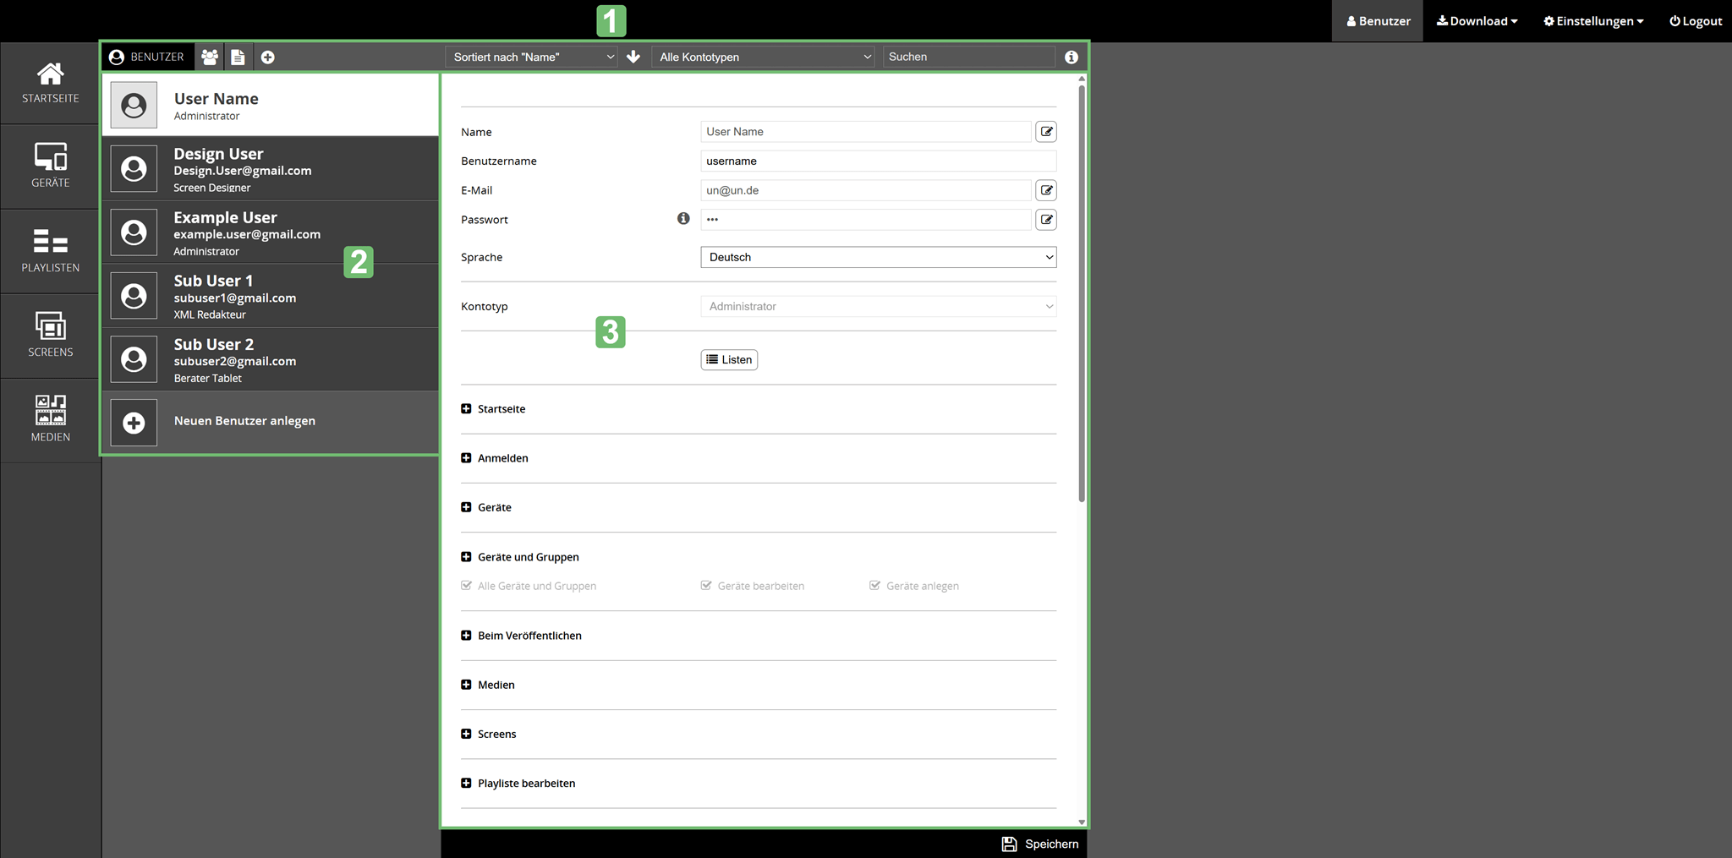This screenshot has height=858, width=1732.
Task: Toggle 'Geräte anlegen' checkbox
Action: [x=875, y=586]
